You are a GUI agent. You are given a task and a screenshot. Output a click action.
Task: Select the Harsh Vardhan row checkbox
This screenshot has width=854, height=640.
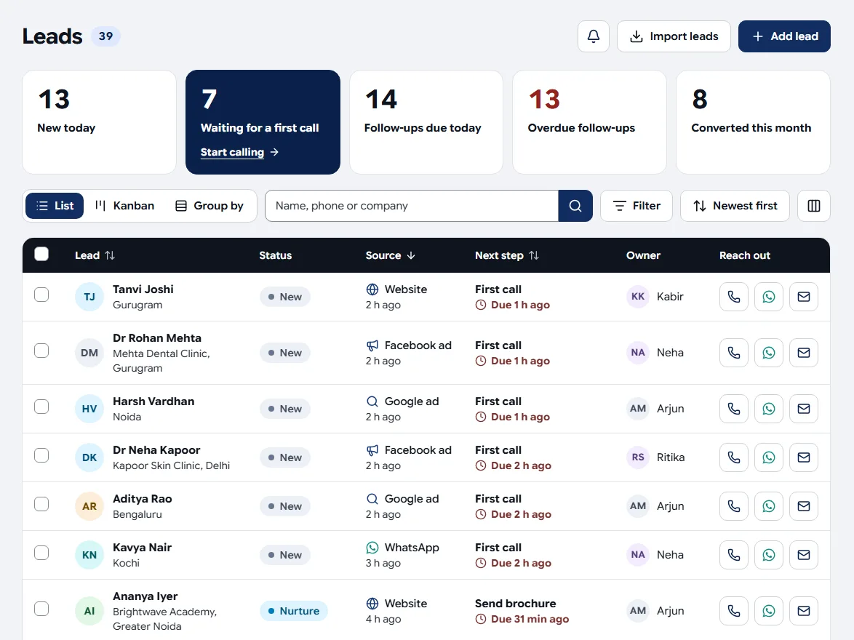pos(41,407)
